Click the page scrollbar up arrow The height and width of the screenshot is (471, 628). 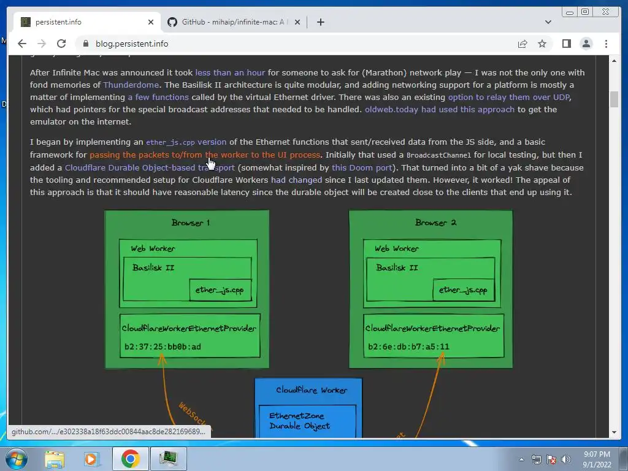click(614, 61)
